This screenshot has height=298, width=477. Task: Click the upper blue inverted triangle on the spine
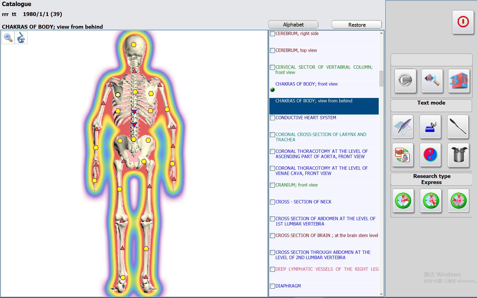(x=134, y=112)
